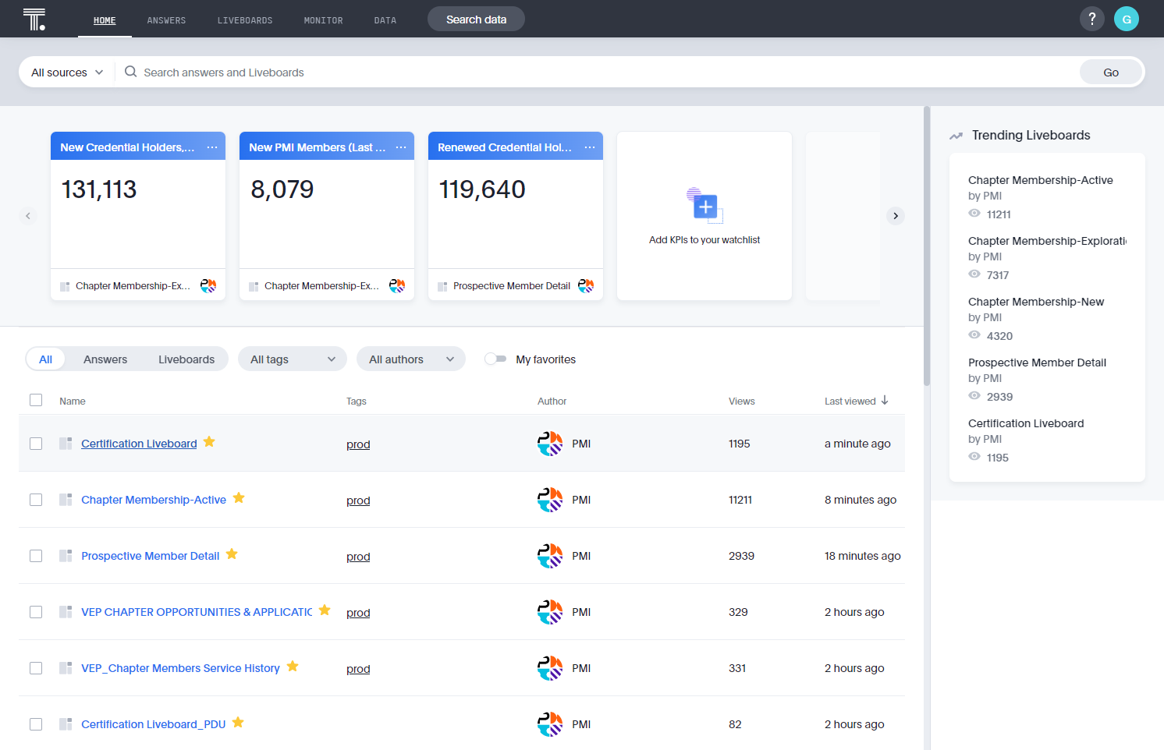Click the sort arrow next to Last viewed

pyautogui.click(x=885, y=401)
